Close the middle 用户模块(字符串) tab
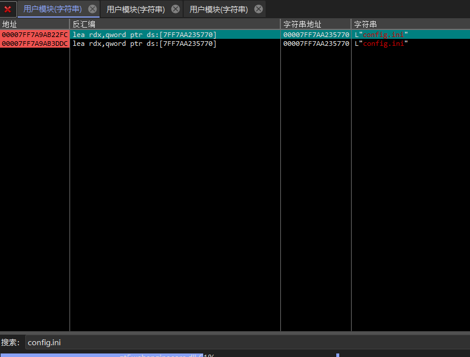 176,9
